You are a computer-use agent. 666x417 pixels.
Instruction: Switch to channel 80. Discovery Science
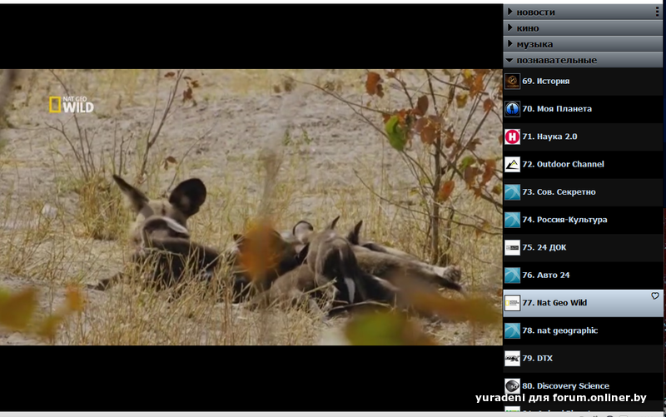click(583, 386)
